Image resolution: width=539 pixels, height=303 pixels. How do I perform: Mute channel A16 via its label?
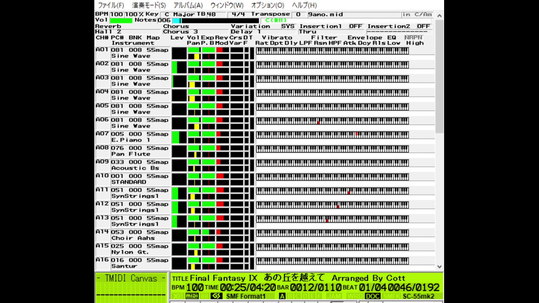(x=102, y=260)
